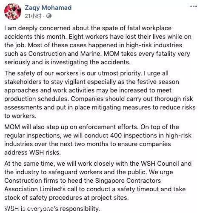The width and height of the screenshot is (200, 213).
Task: Click the paragraph starting 'The safety of our workers'
Action: pyautogui.click(x=100, y=95)
